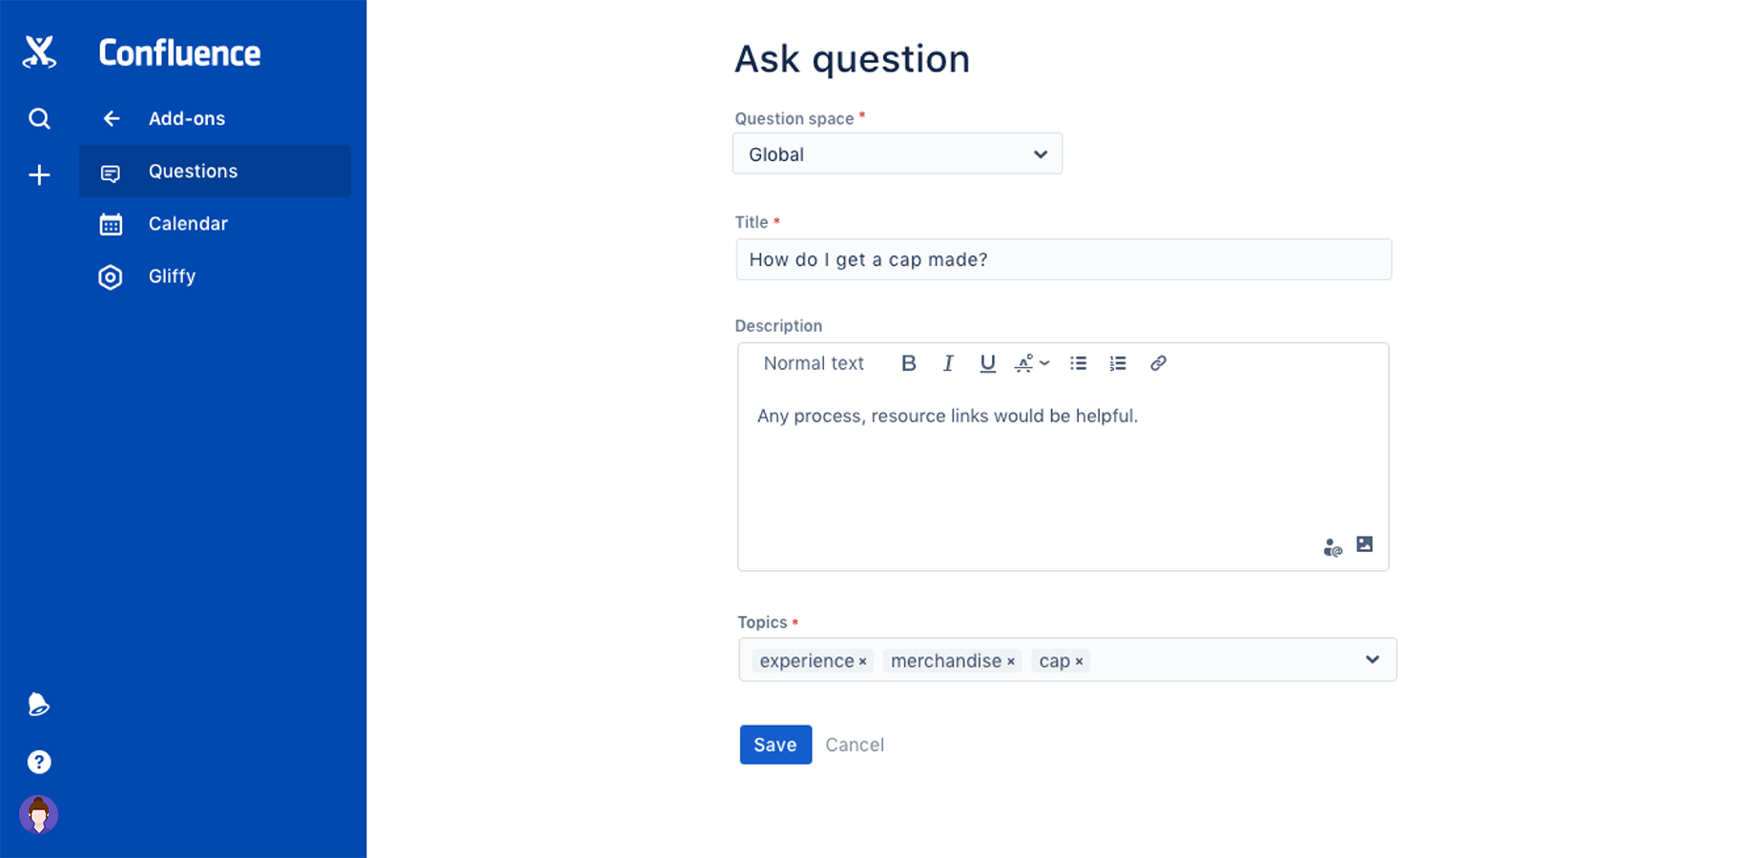Open Gliffy in the sidebar
Viewport: 1755px width, 858px height.
coord(172,276)
